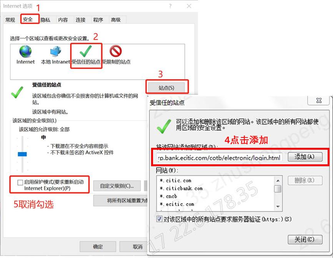Image resolution: width=333 pixels, height=258 pixels.
Task: Click the security level slider handle
Action: 22,154
